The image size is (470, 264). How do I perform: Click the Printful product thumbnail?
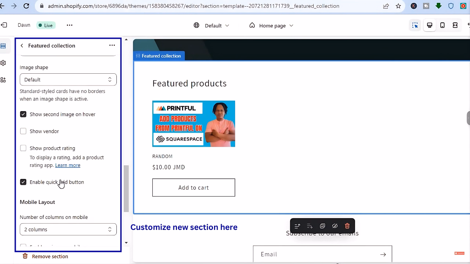[194, 124]
